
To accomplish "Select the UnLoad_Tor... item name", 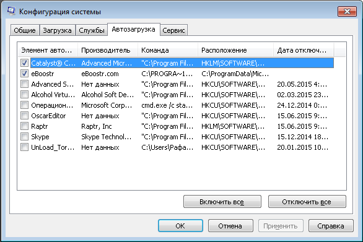I will pyautogui.click(x=53, y=147).
